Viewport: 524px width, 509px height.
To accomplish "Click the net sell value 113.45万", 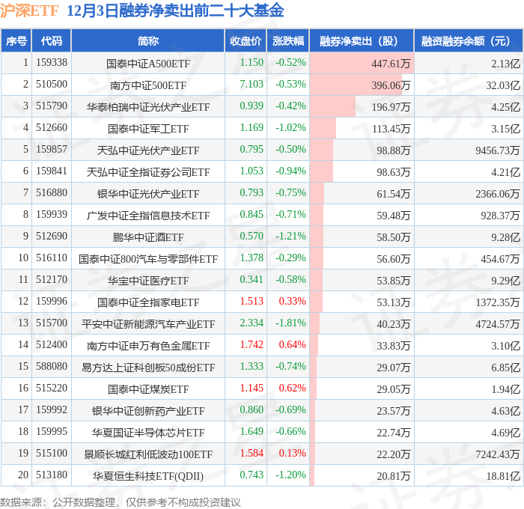I will pyautogui.click(x=391, y=129).
